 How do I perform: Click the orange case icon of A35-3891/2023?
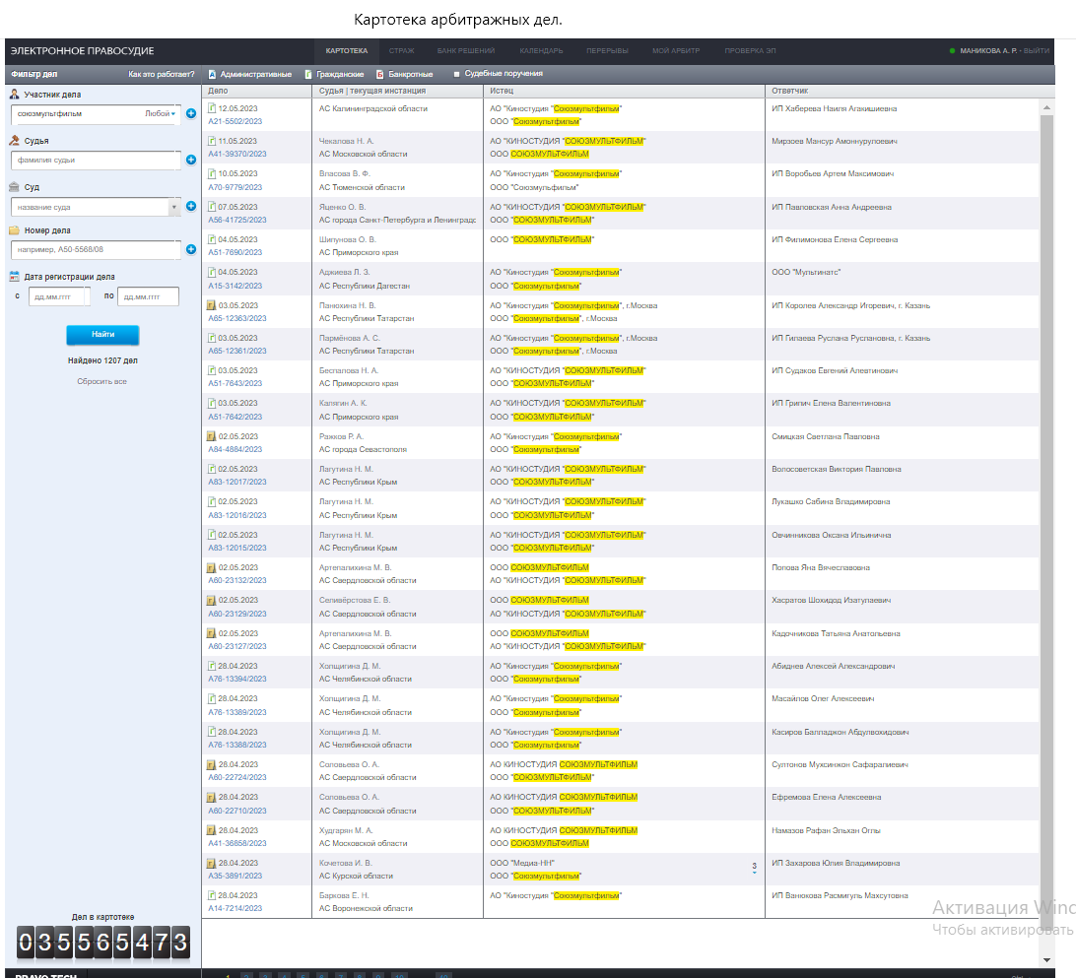tap(212, 863)
